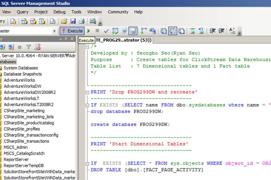The width and height of the screenshot is (271, 180).
Task: Click the 'DROP TABLE [dbo].[FACT_PAGE_ACTIVITY]' line
Action: click(147, 170)
